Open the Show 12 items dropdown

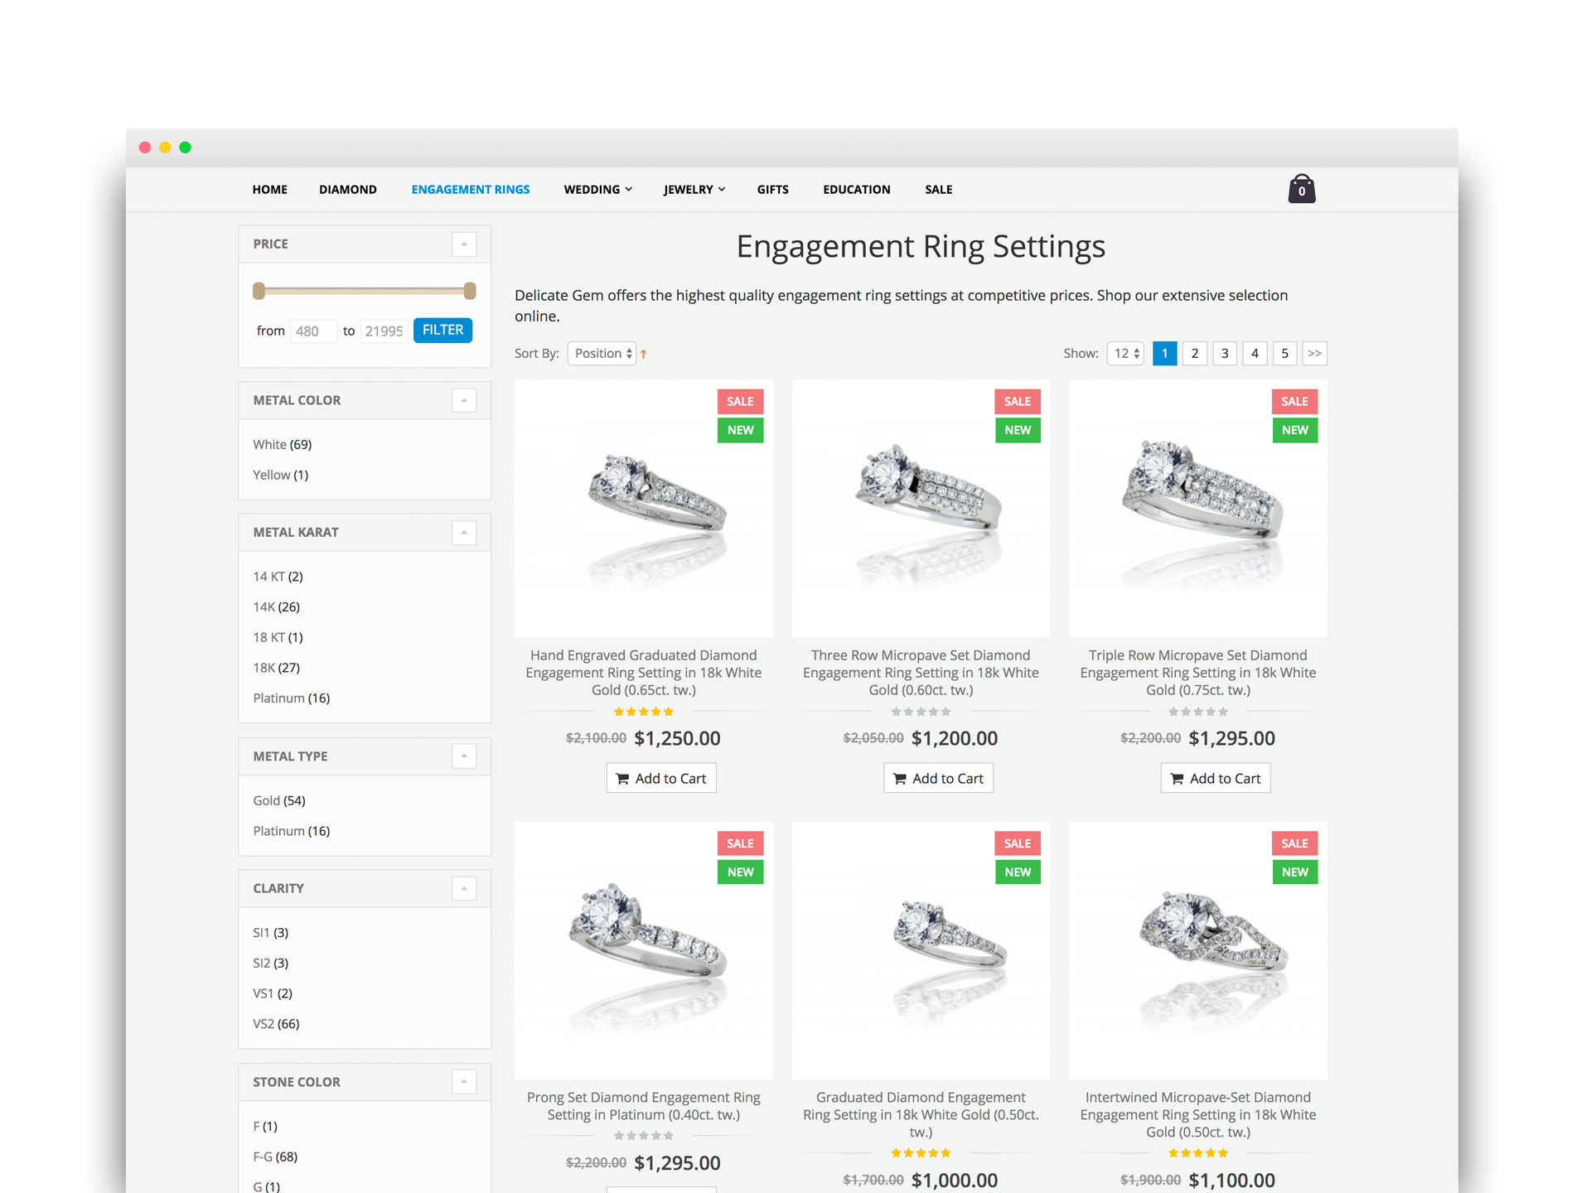tap(1126, 354)
